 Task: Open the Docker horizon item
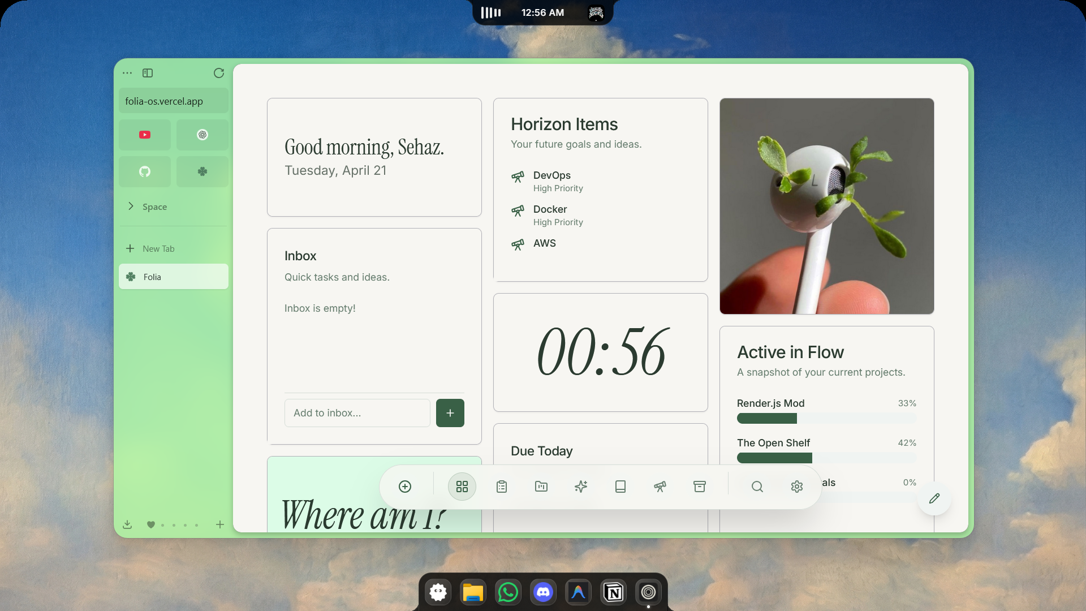tap(601, 215)
